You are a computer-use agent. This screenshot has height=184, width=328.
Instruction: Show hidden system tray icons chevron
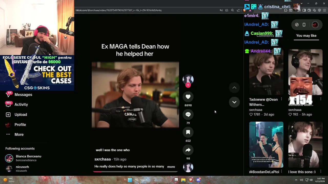[296, 180]
